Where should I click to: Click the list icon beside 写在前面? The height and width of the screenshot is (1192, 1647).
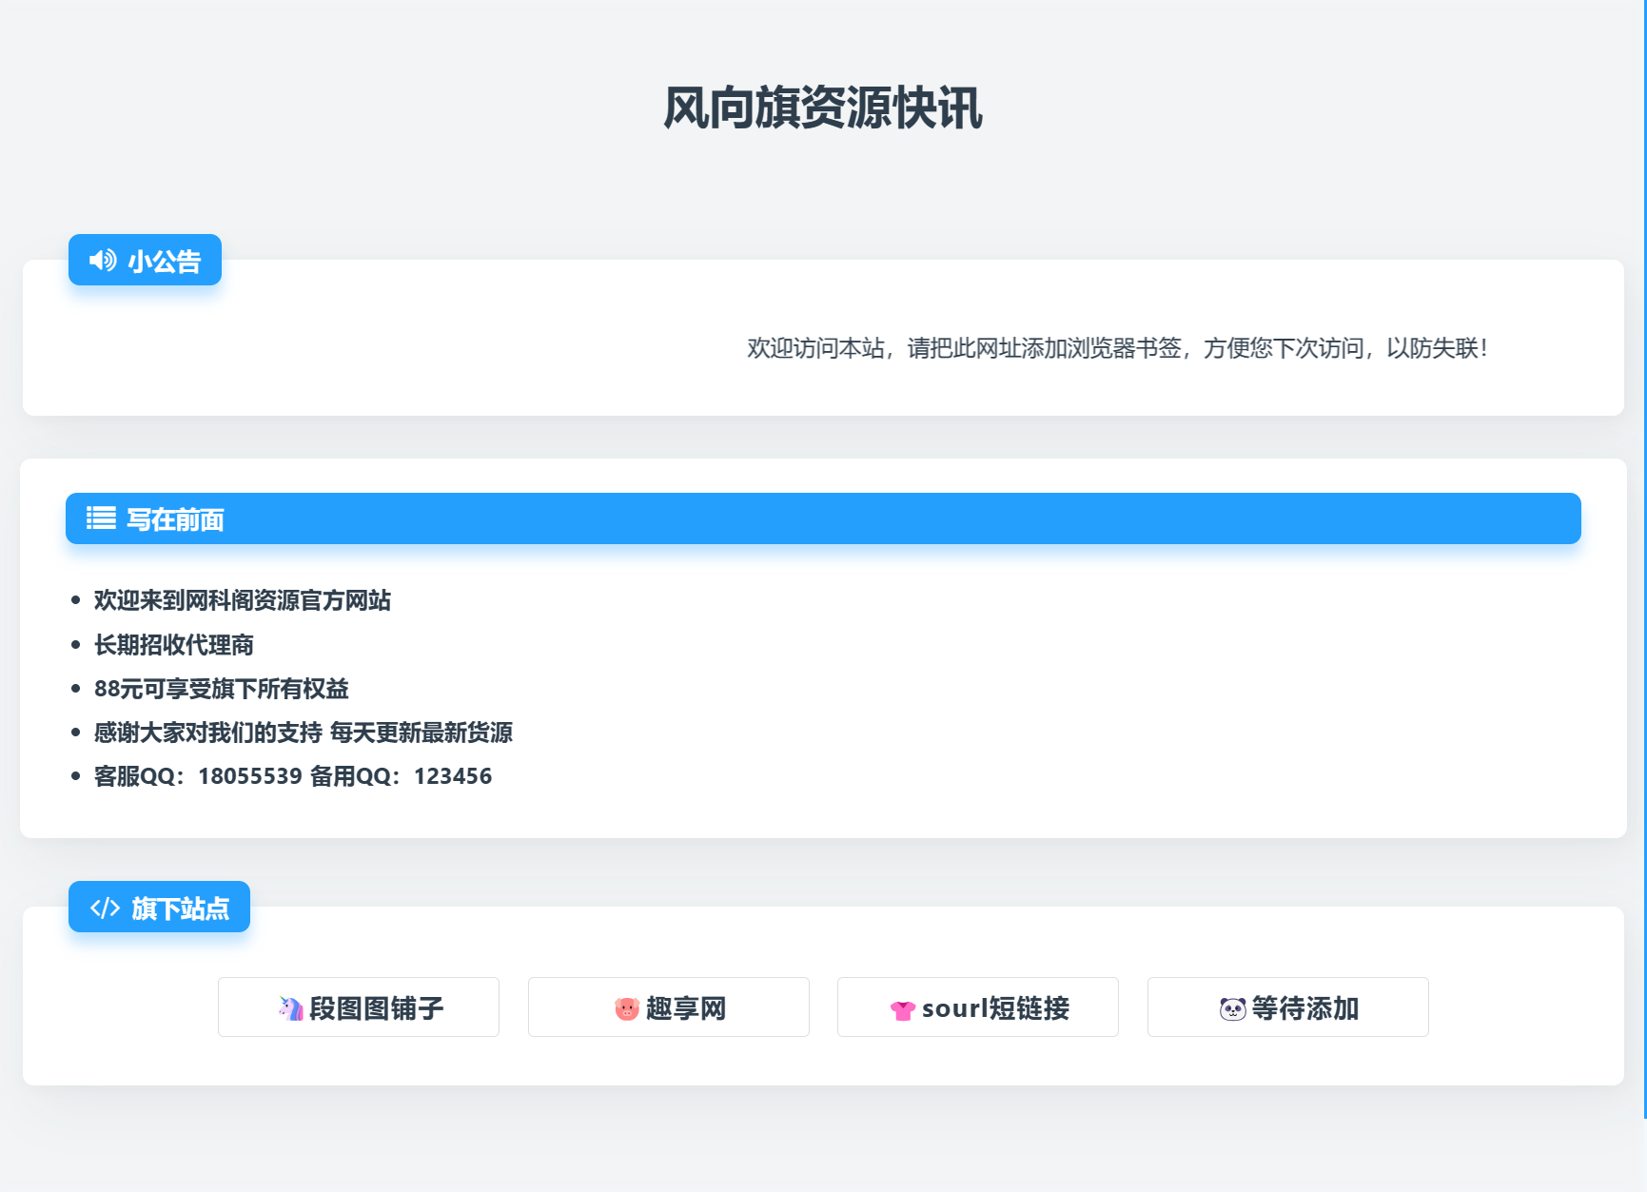[101, 518]
